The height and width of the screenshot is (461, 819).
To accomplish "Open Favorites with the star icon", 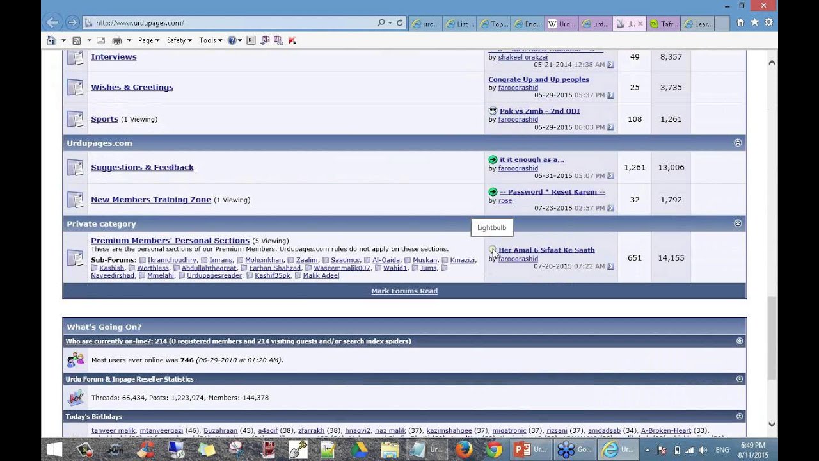I will pyautogui.click(x=754, y=22).
